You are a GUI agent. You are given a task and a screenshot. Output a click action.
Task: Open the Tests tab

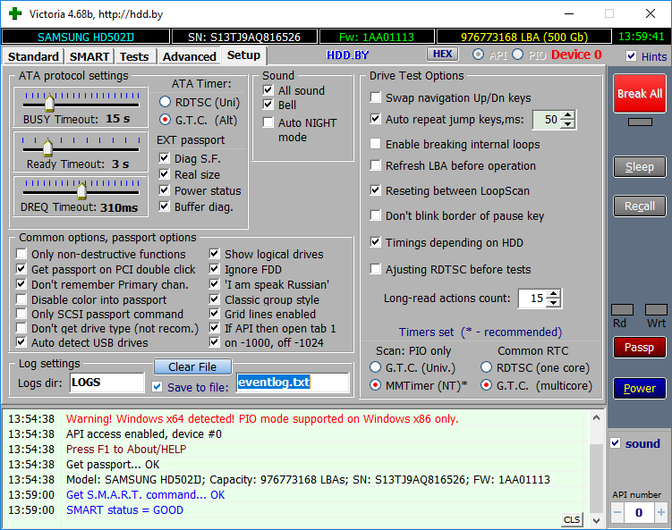pyautogui.click(x=134, y=56)
